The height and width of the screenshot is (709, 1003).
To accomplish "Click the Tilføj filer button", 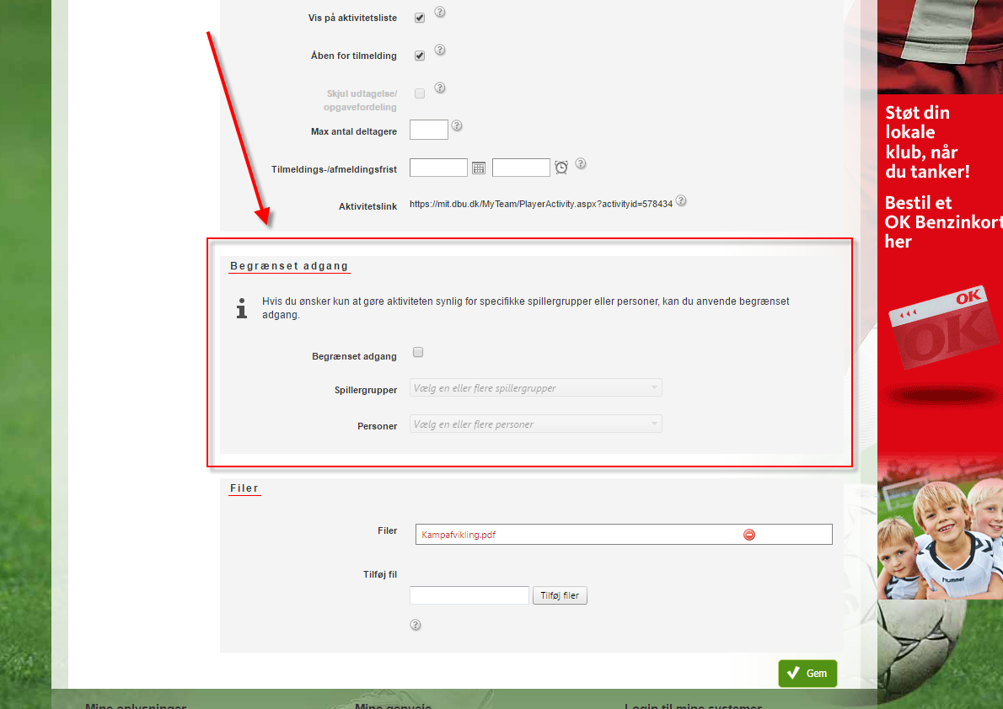I will click(x=560, y=595).
